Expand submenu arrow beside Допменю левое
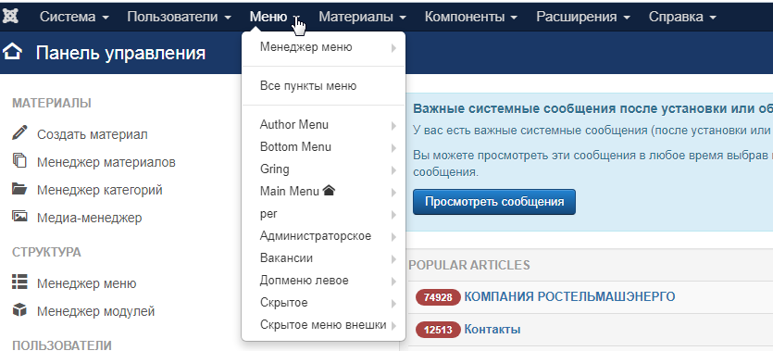Image resolution: width=773 pixels, height=351 pixels. (x=393, y=281)
